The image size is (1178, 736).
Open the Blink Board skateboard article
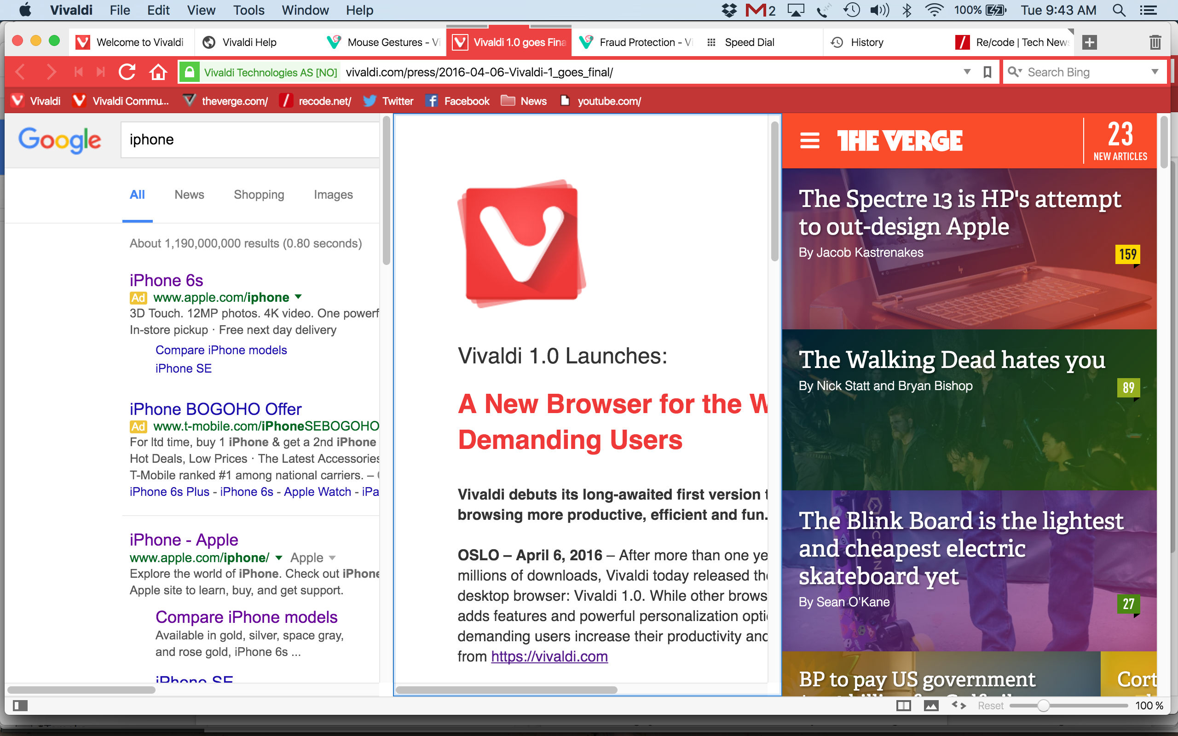961,548
